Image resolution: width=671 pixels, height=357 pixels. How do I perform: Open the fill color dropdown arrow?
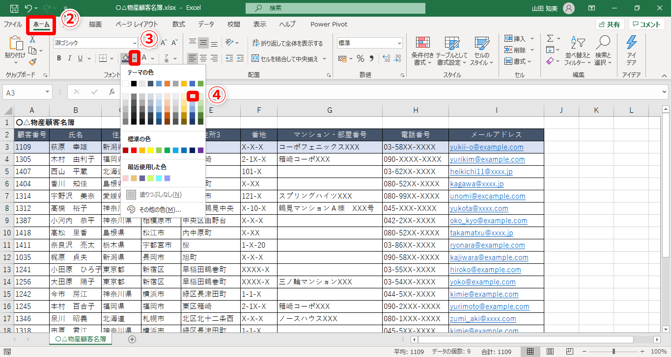click(x=135, y=58)
